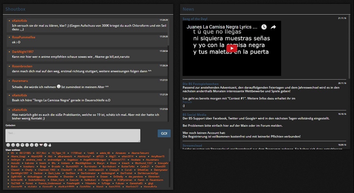Insert the X-eyed dead emoticon
The height and width of the screenshot is (193, 354).
click(x=32, y=145)
